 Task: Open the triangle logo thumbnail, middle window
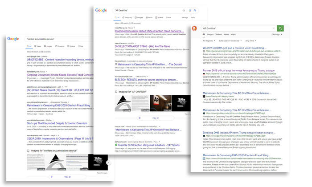tap(123, 103)
